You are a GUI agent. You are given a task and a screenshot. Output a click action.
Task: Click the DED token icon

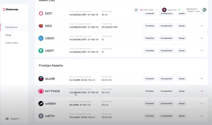coord(41,26)
